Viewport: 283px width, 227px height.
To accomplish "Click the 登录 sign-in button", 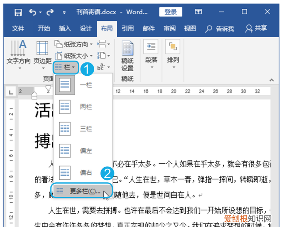I will (171, 12).
